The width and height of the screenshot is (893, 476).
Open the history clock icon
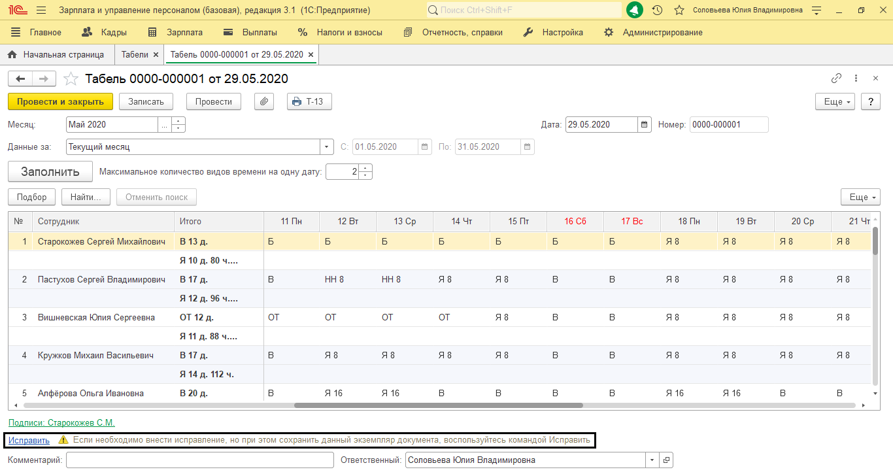click(x=658, y=10)
